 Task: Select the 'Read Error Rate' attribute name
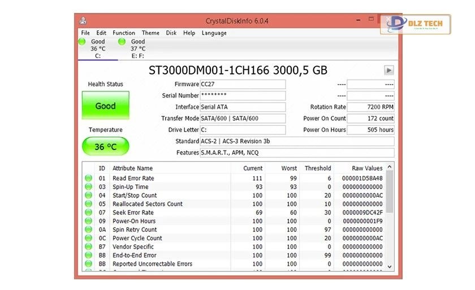coord(133,178)
